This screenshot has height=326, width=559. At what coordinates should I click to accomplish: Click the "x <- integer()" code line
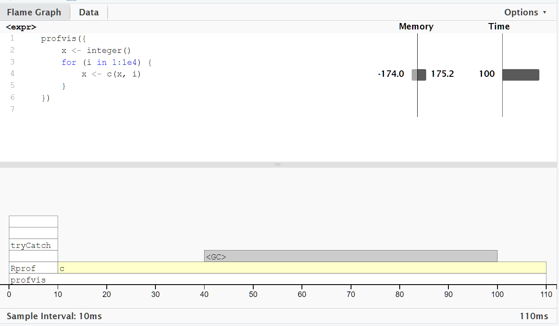(96, 51)
